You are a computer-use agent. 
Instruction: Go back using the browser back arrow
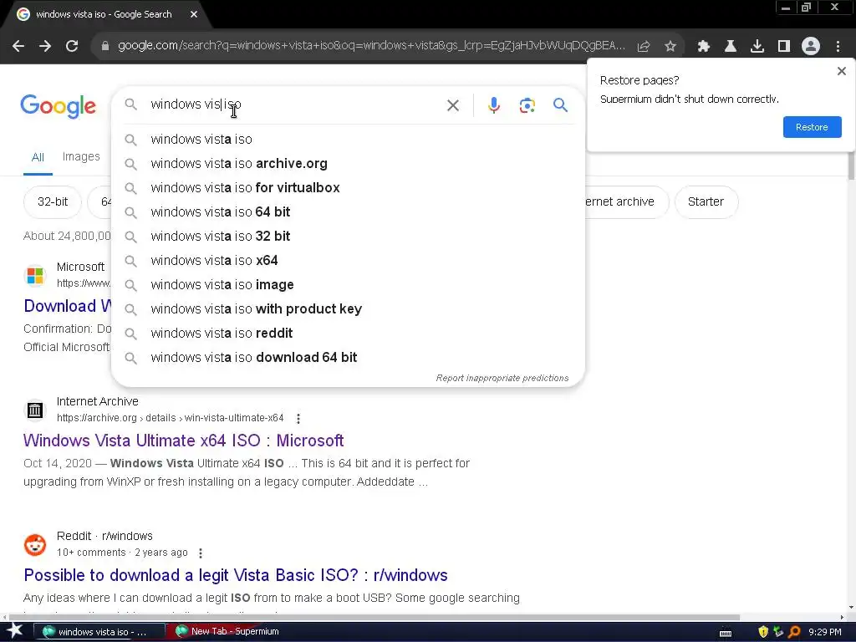[x=18, y=47]
